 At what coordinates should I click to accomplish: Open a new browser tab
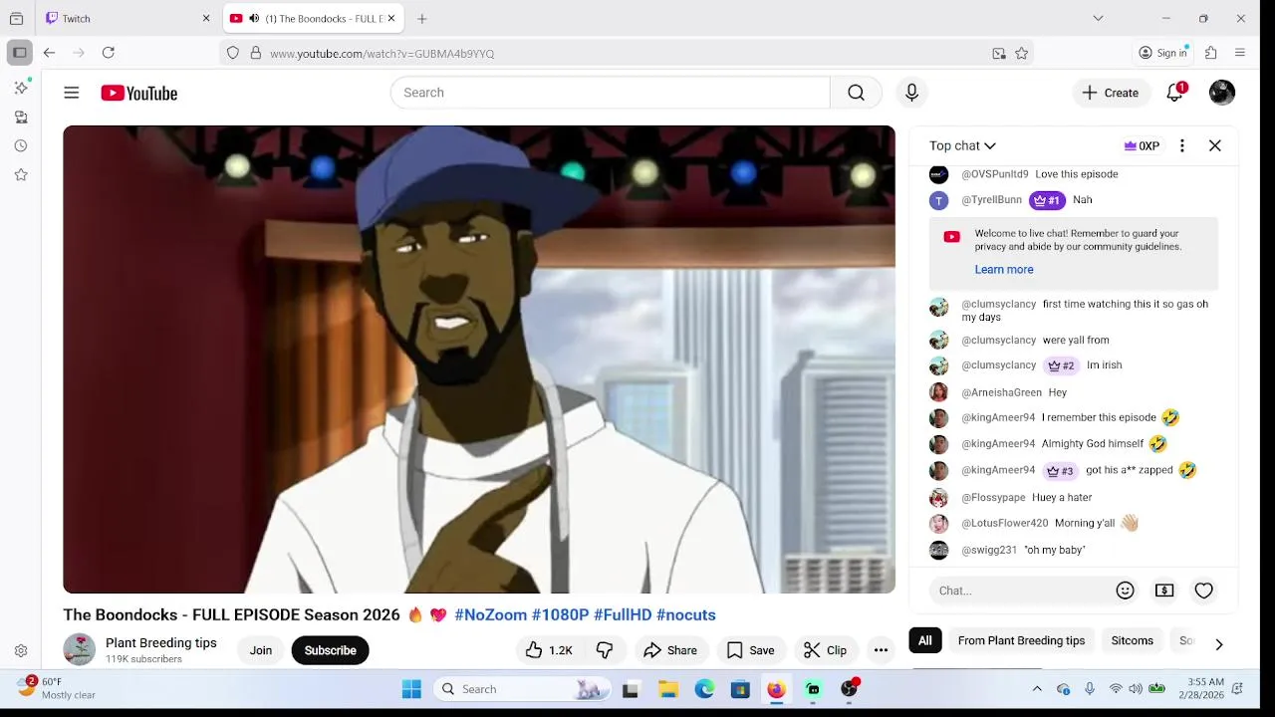[422, 18]
